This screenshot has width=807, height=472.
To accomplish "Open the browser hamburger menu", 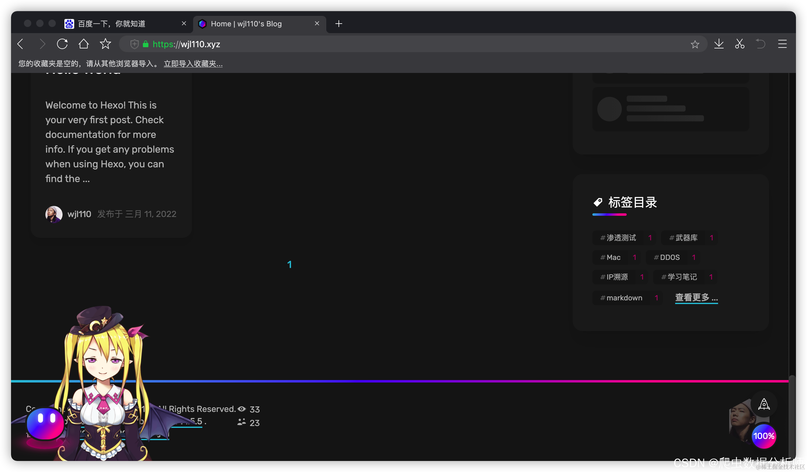I will [782, 44].
